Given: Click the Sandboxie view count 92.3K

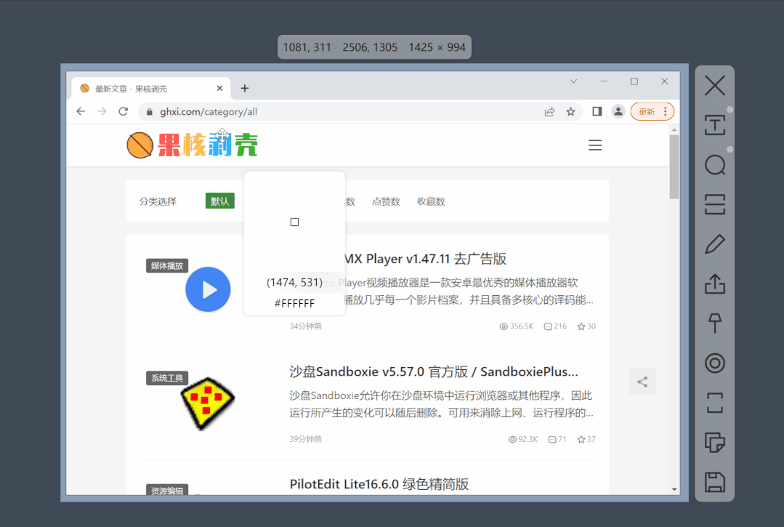Looking at the screenshot, I should coord(523,439).
